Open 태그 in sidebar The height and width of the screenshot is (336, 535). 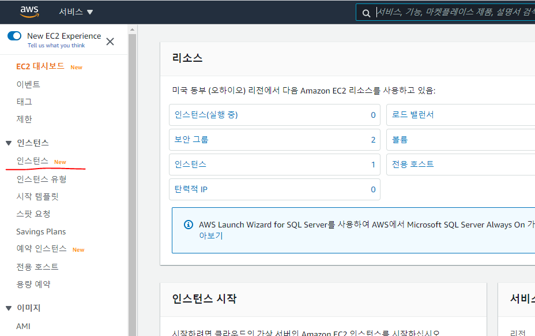point(24,102)
